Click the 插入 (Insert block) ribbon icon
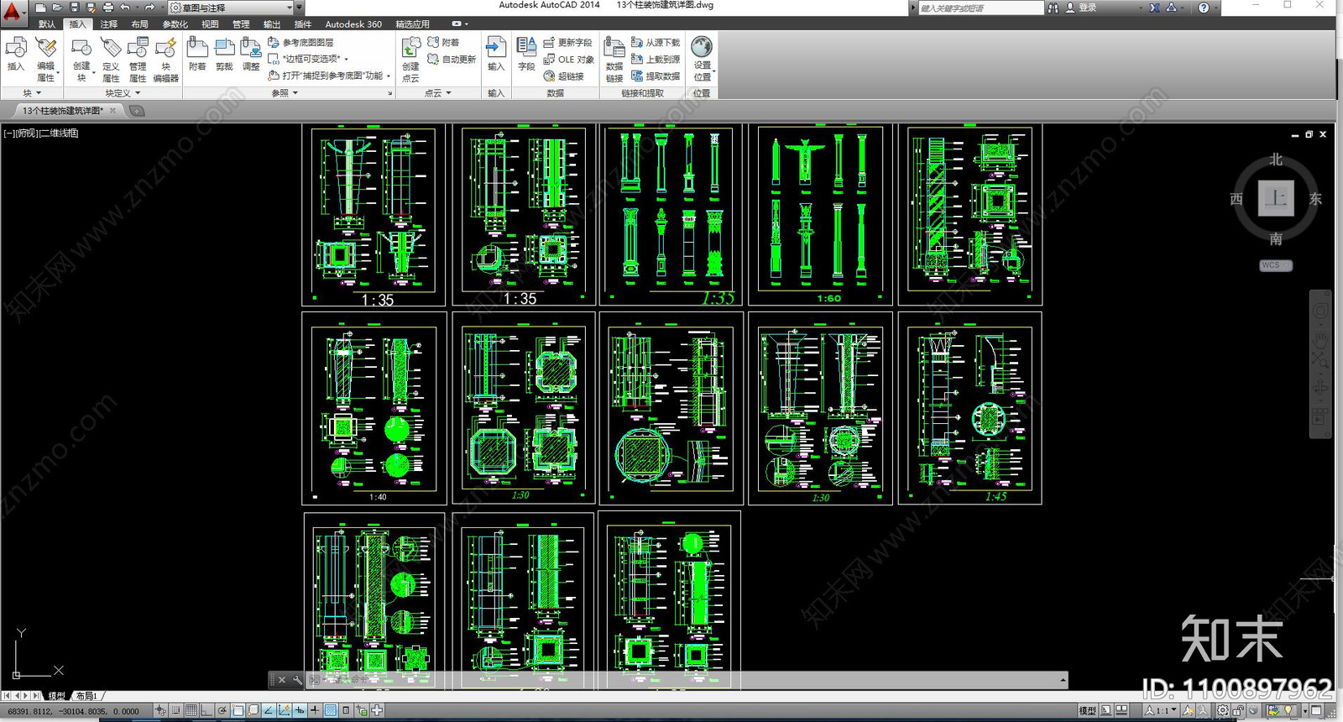1343x722 pixels. 16,54
